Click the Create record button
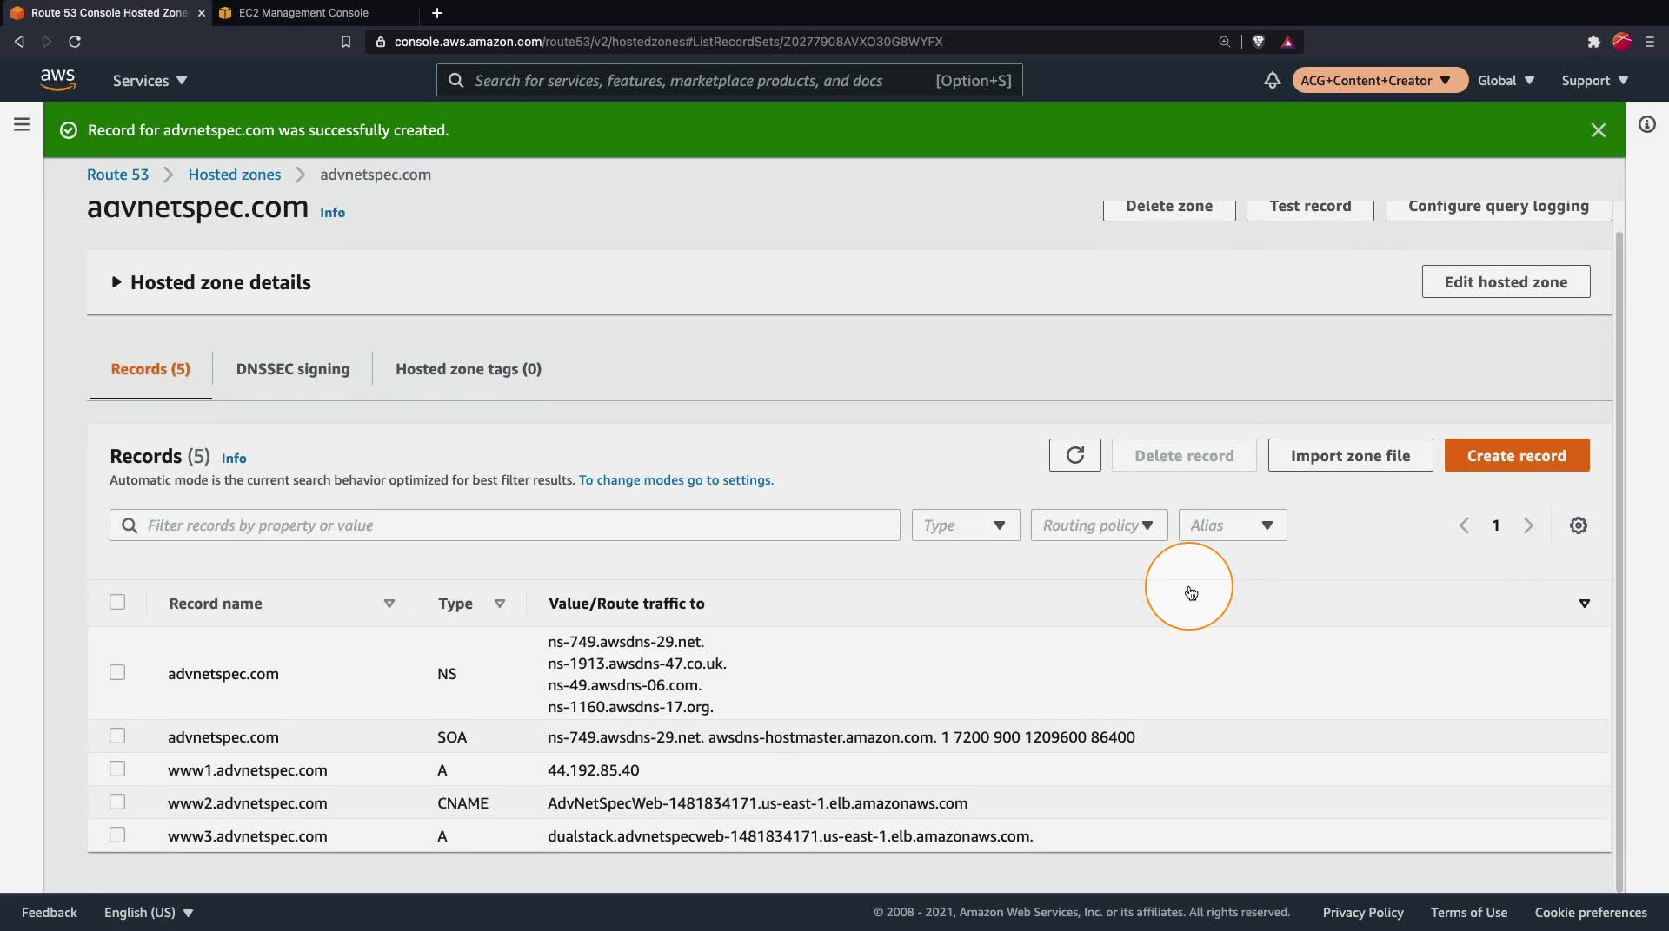 tap(1516, 456)
